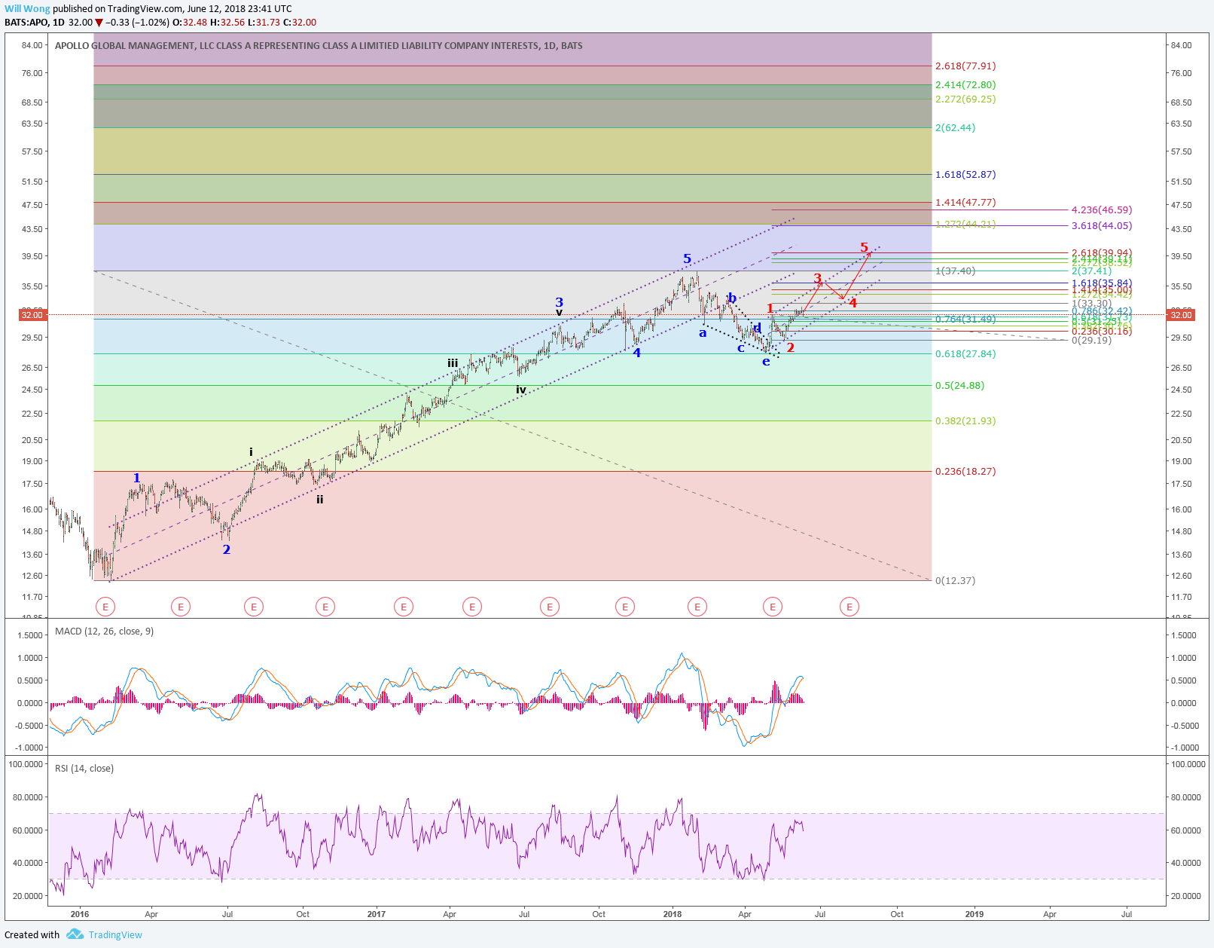This screenshot has width=1214, height=948.
Task: Click the February 2016 earnings E marker
Action: pyautogui.click(x=105, y=607)
